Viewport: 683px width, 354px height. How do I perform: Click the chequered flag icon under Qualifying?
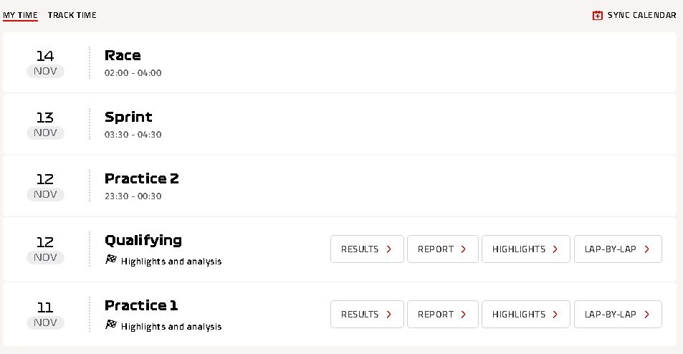(111, 259)
